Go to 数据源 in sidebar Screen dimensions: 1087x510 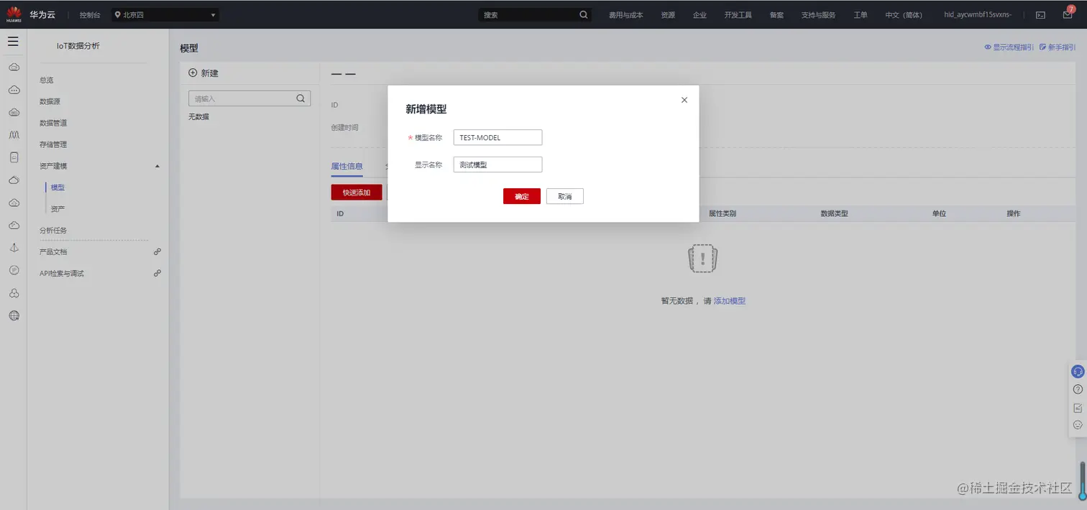(50, 101)
